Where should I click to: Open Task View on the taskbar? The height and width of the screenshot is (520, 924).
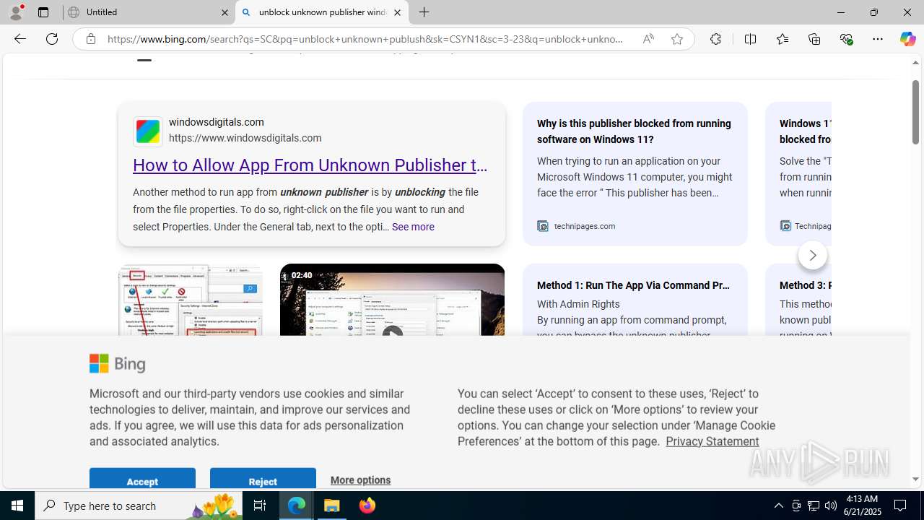click(x=260, y=506)
